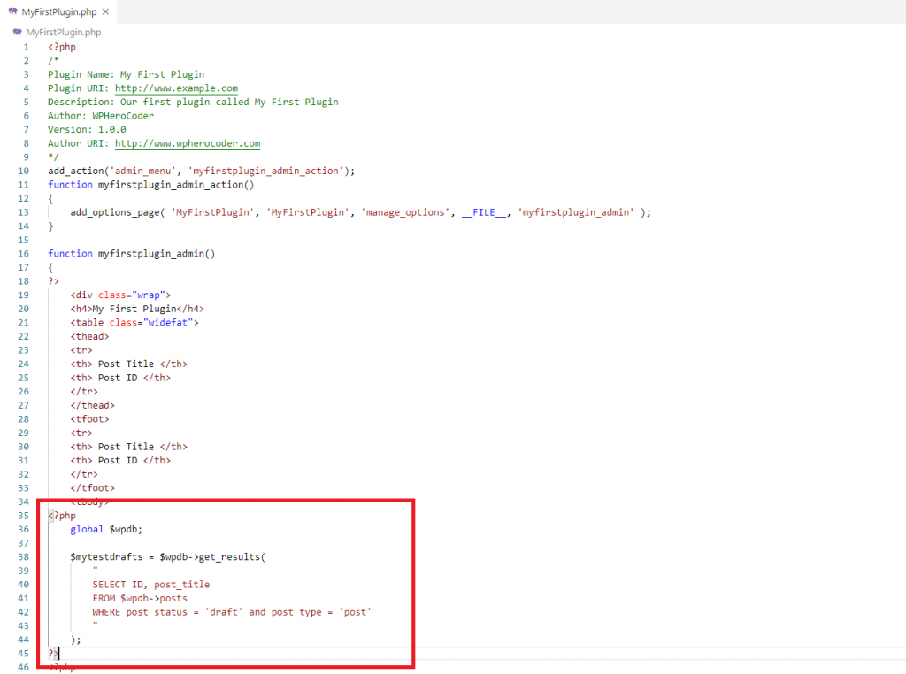This screenshot has width=906, height=674.
Task: Click the MyFirstPlugin.php breadcrumb item
Action: pyautogui.click(x=63, y=32)
